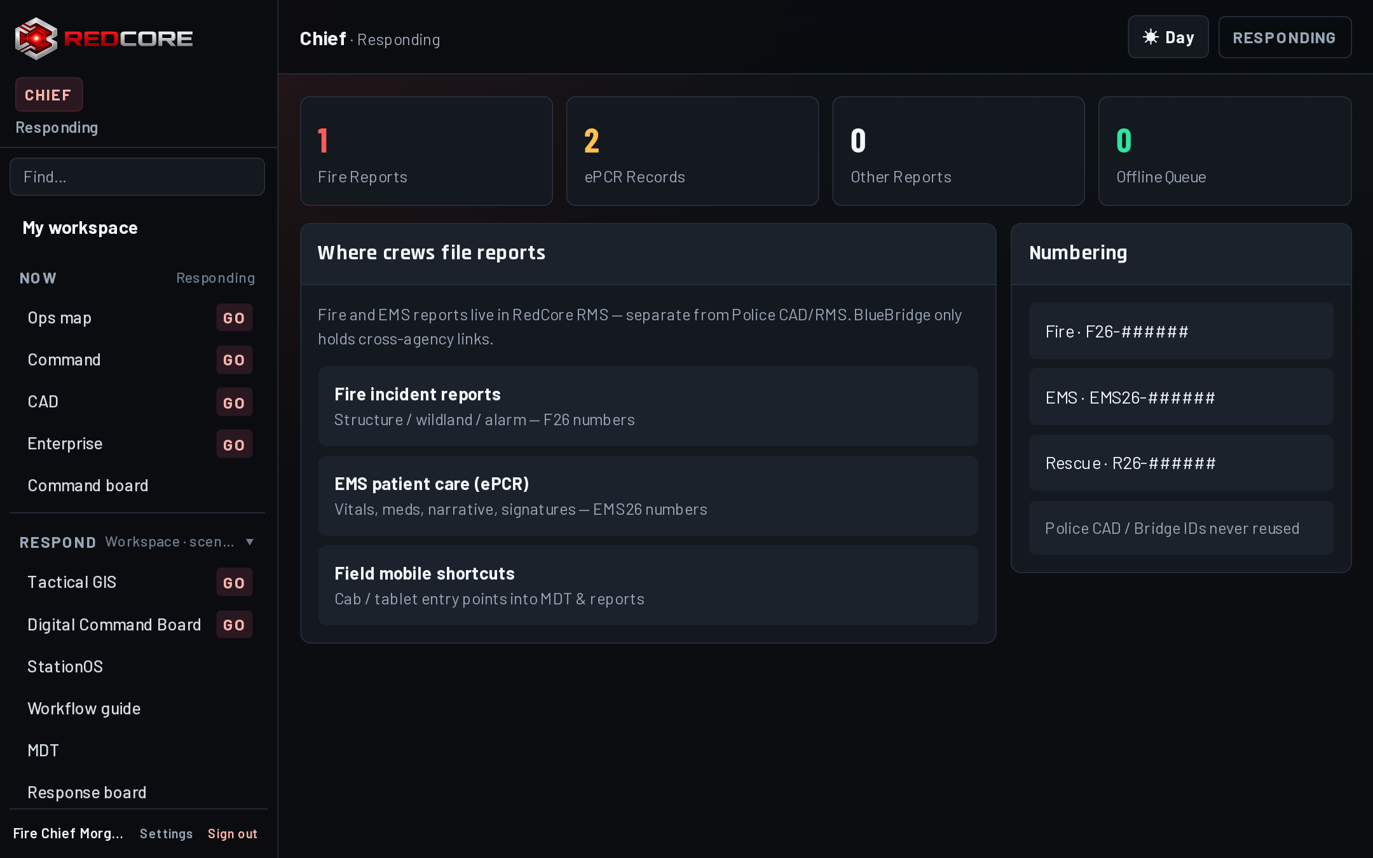Open the Other Reports stat card
The image size is (1373, 858).
click(959, 151)
